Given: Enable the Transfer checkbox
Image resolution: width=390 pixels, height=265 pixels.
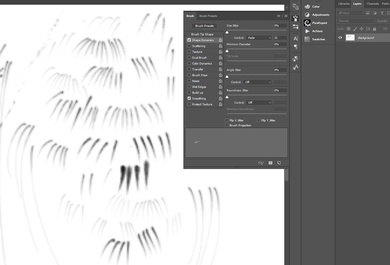Looking at the screenshot, I should (189, 69).
